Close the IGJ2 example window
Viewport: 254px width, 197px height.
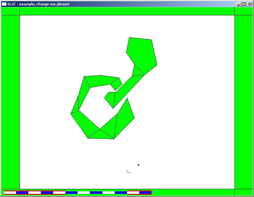pyautogui.click(x=250, y=4)
